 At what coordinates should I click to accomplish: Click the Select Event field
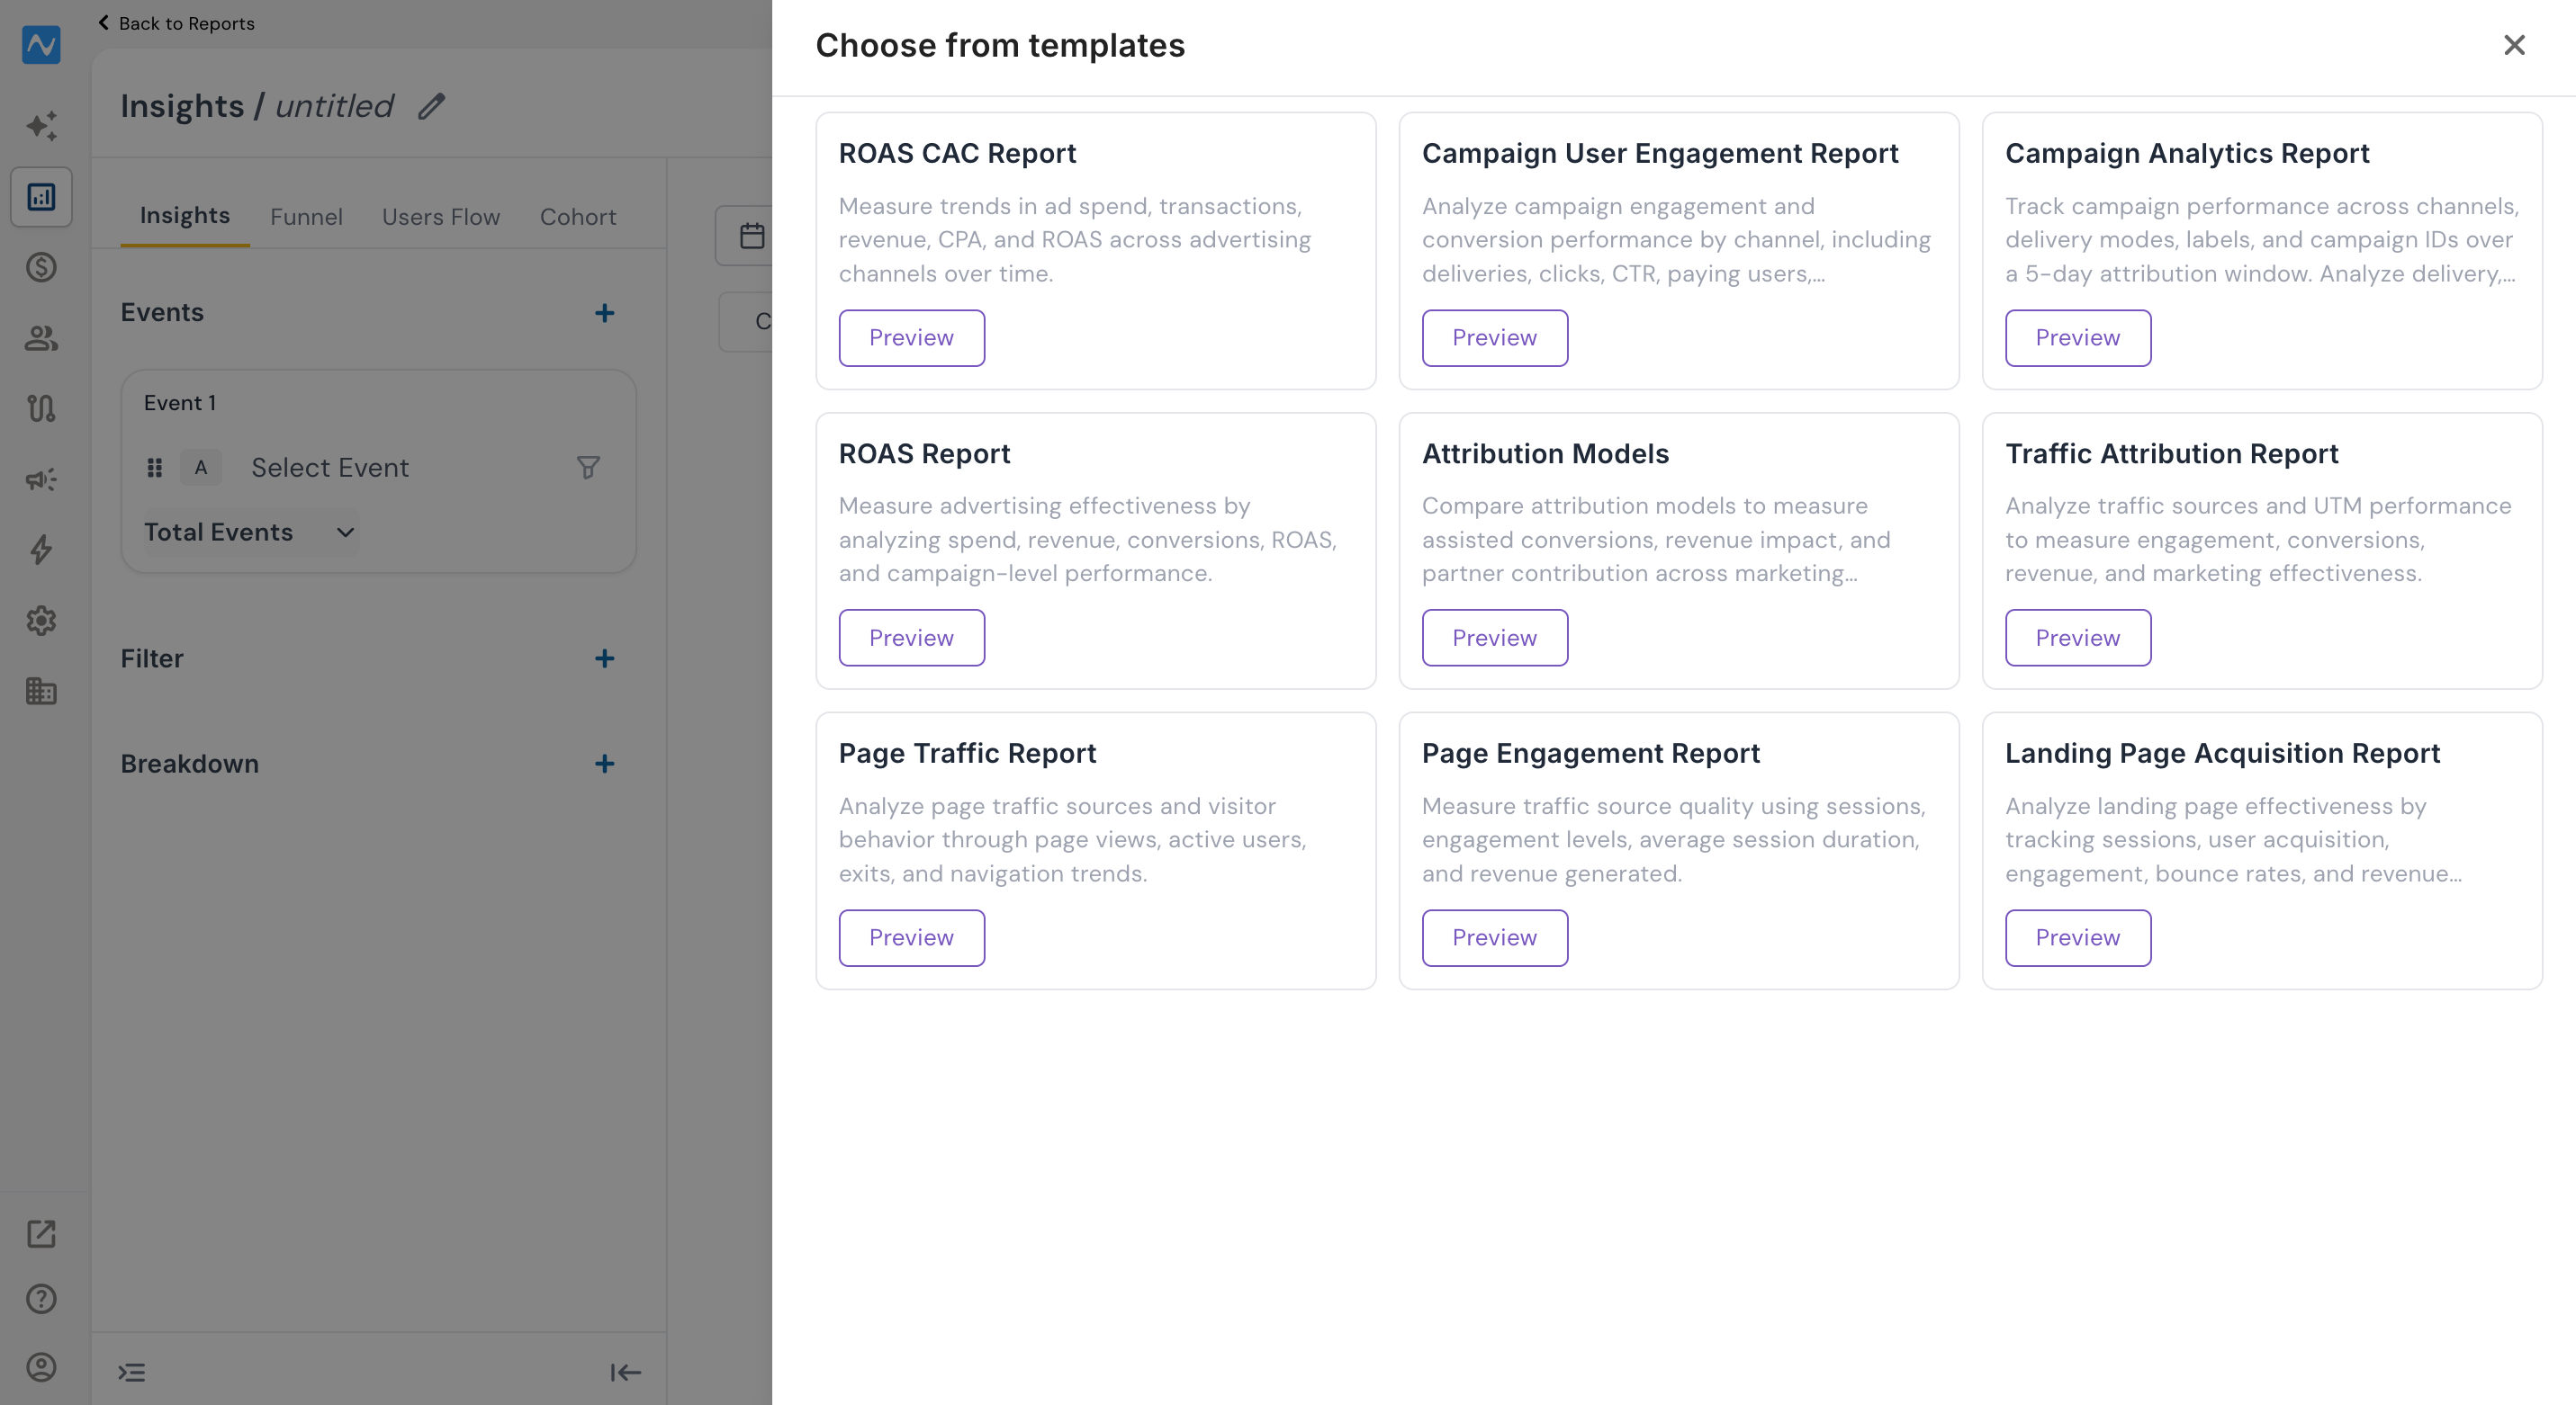point(329,467)
